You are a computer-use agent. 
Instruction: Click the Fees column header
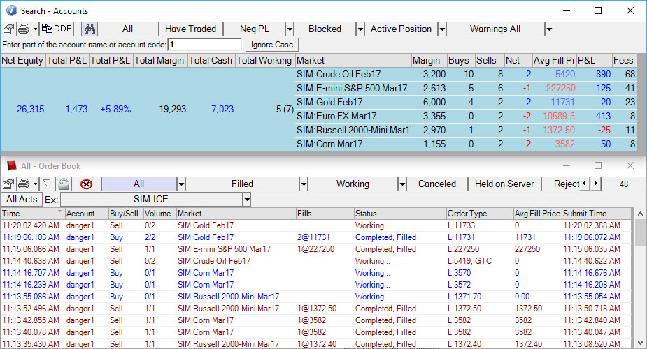(623, 61)
